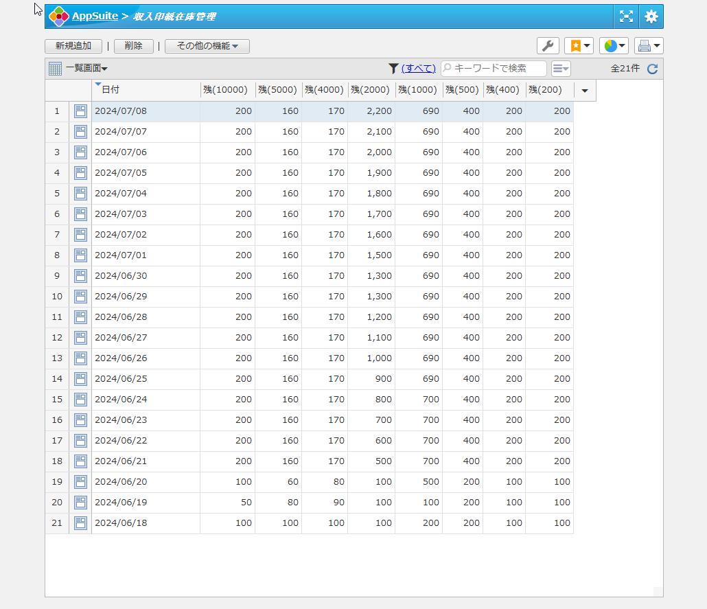Viewport: 707px width, 609px height.
Task: Open record detail icon for 2024/07/08
Action: [x=80, y=111]
